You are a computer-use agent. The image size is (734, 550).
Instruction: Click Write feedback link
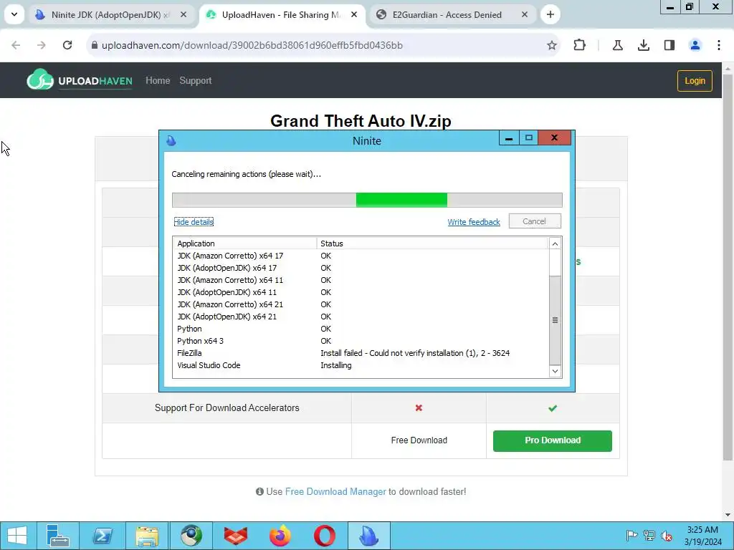474,222
